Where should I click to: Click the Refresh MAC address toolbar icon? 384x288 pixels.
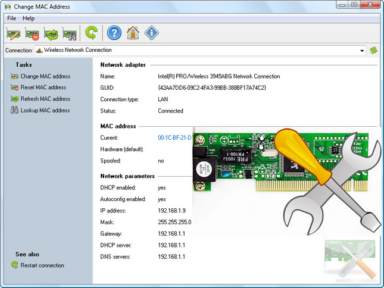[x=51, y=33]
